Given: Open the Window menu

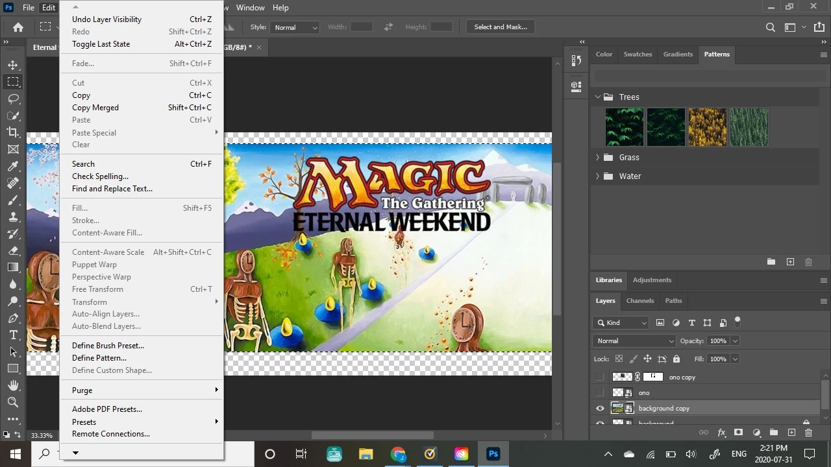Looking at the screenshot, I should tap(250, 8).
